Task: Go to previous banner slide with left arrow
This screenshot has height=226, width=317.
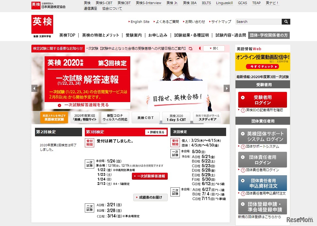Action: (x=34, y=88)
